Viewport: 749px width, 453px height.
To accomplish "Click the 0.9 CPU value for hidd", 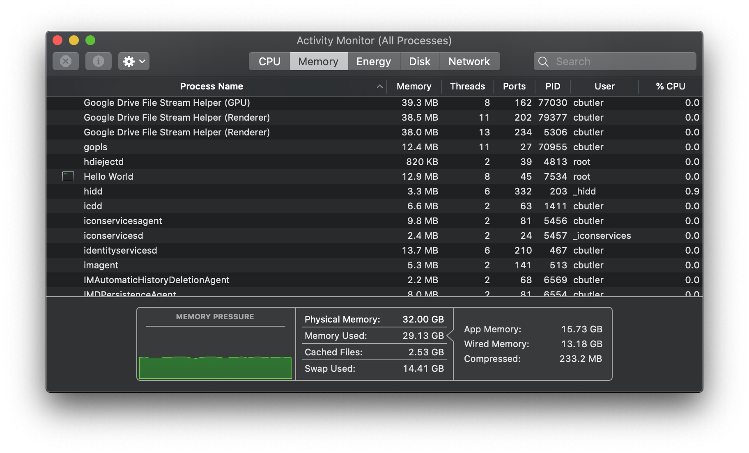I will click(x=692, y=191).
